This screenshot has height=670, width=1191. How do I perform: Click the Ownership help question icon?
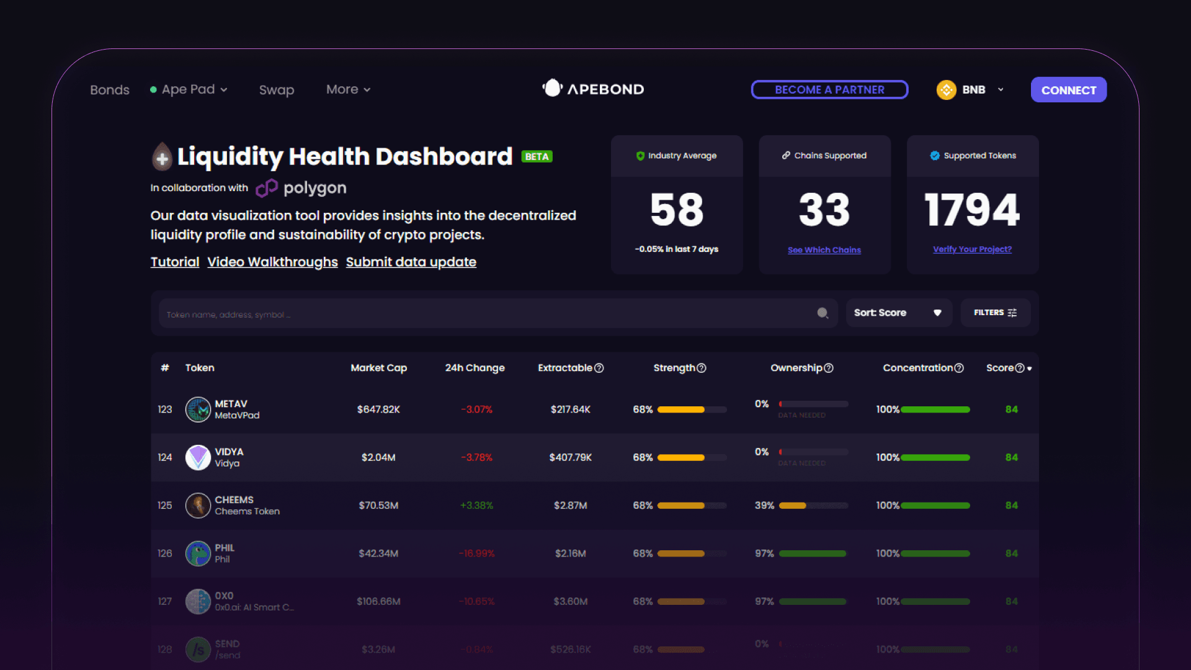[x=829, y=368]
